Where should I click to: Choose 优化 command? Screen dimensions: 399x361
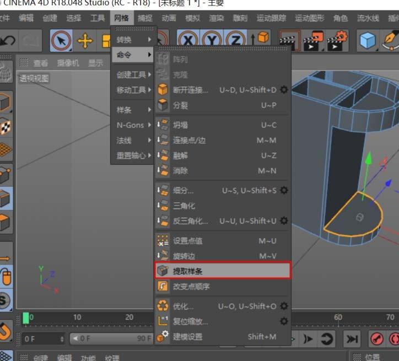pos(223,306)
